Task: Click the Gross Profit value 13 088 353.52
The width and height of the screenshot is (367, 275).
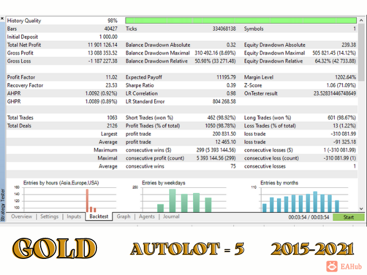Action: pyautogui.click(x=103, y=53)
